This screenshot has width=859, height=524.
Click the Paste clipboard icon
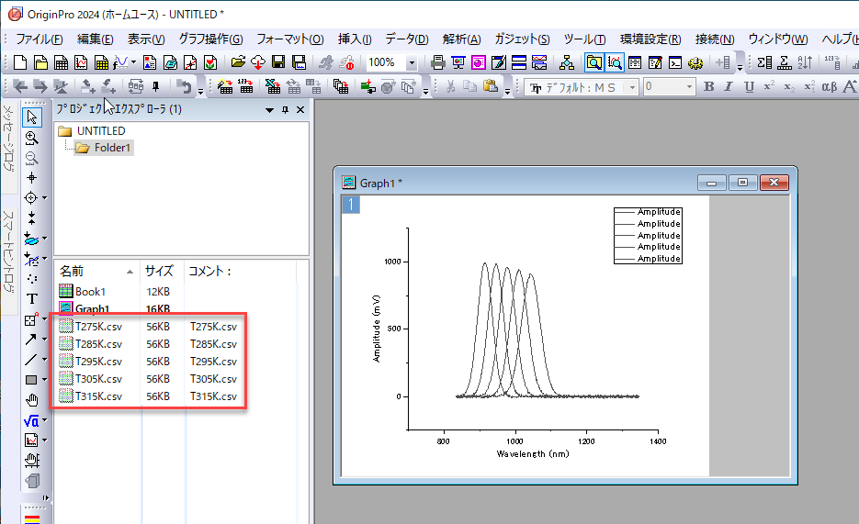point(491,86)
